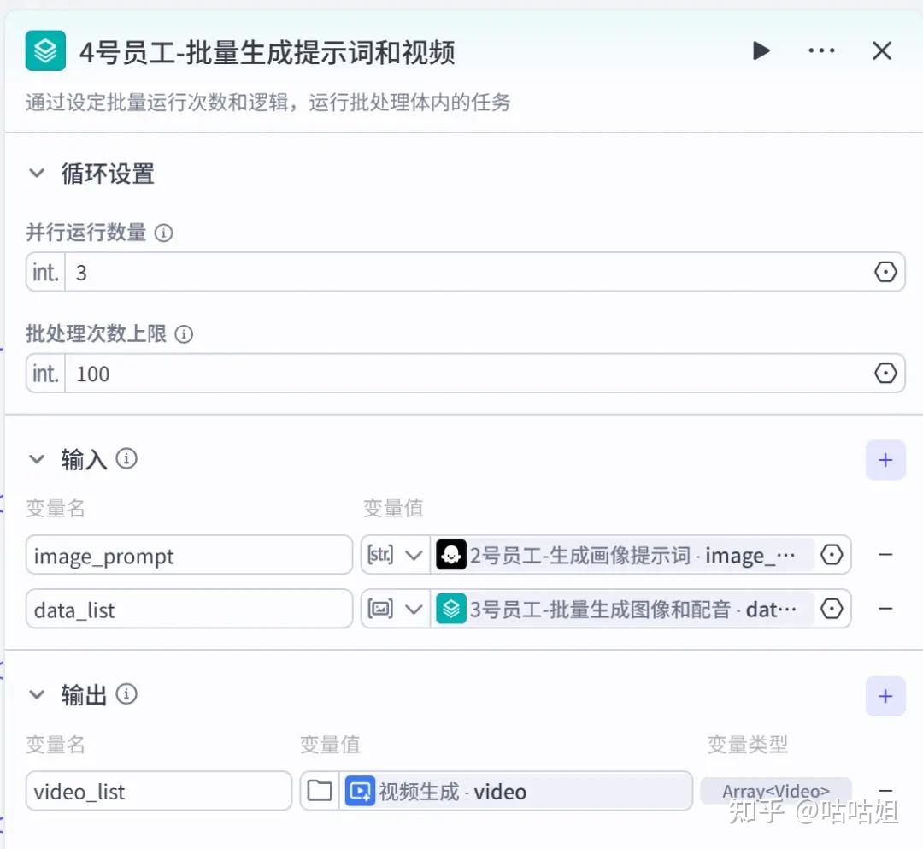
Task: Open type dropdown for data_list variable
Action: 395,609
